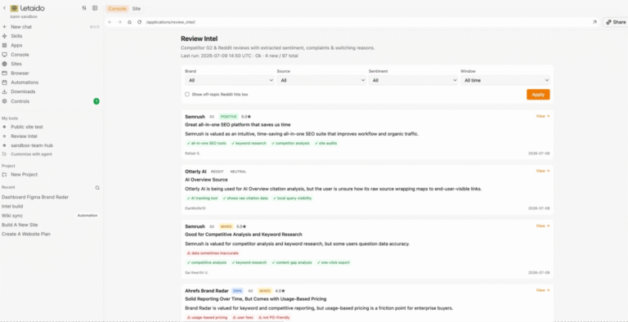Viewport: 628px width, 322px height.
Task: Click the Customize with agent sparkle icon
Action: tap(4, 154)
